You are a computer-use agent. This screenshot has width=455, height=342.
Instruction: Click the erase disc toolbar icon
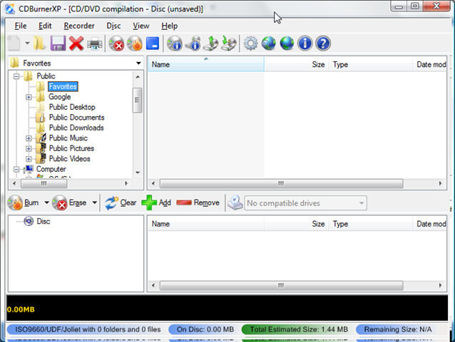click(x=116, y=44)
